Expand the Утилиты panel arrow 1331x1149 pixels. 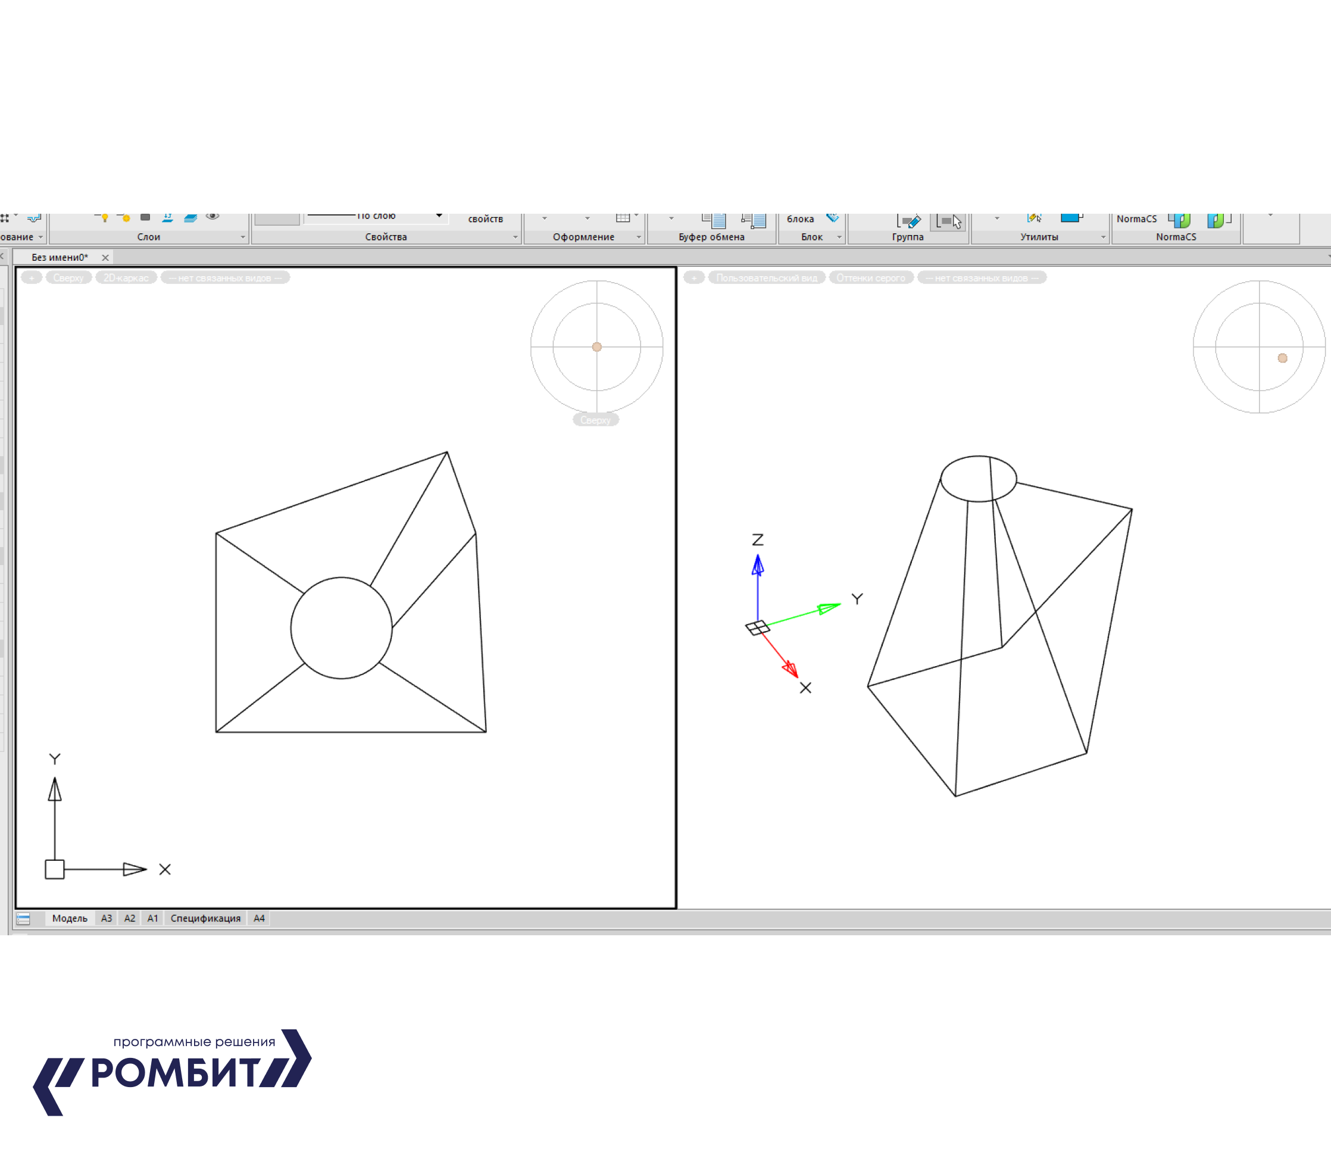1103,237
